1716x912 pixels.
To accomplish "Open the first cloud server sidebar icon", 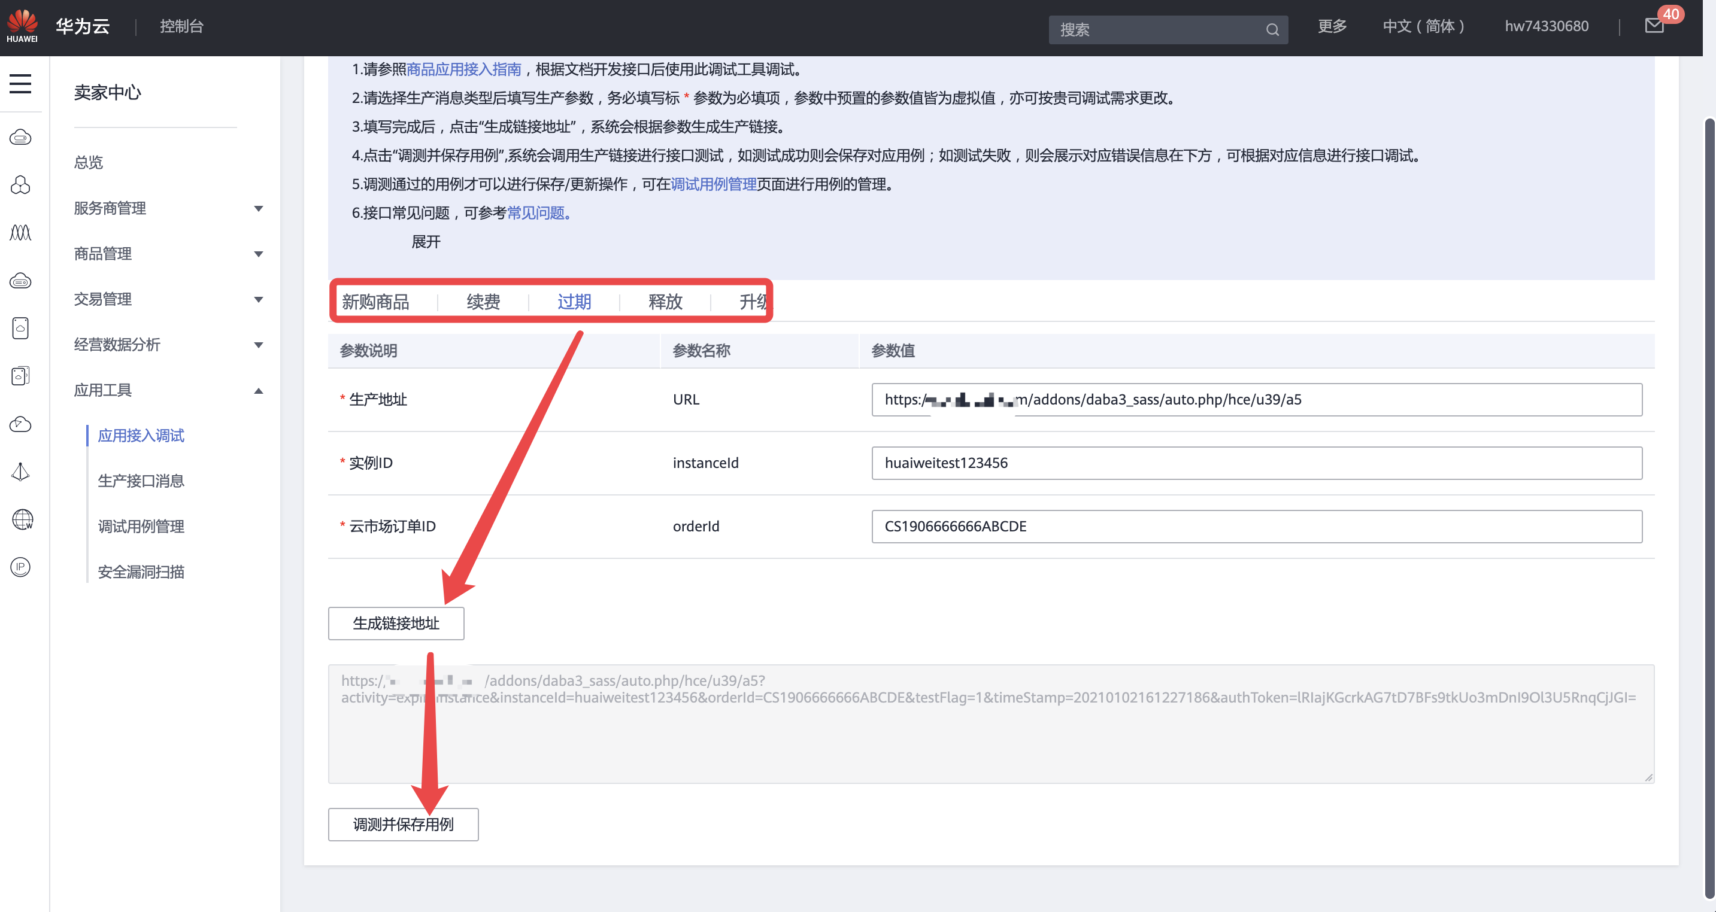I will point(20,137).
